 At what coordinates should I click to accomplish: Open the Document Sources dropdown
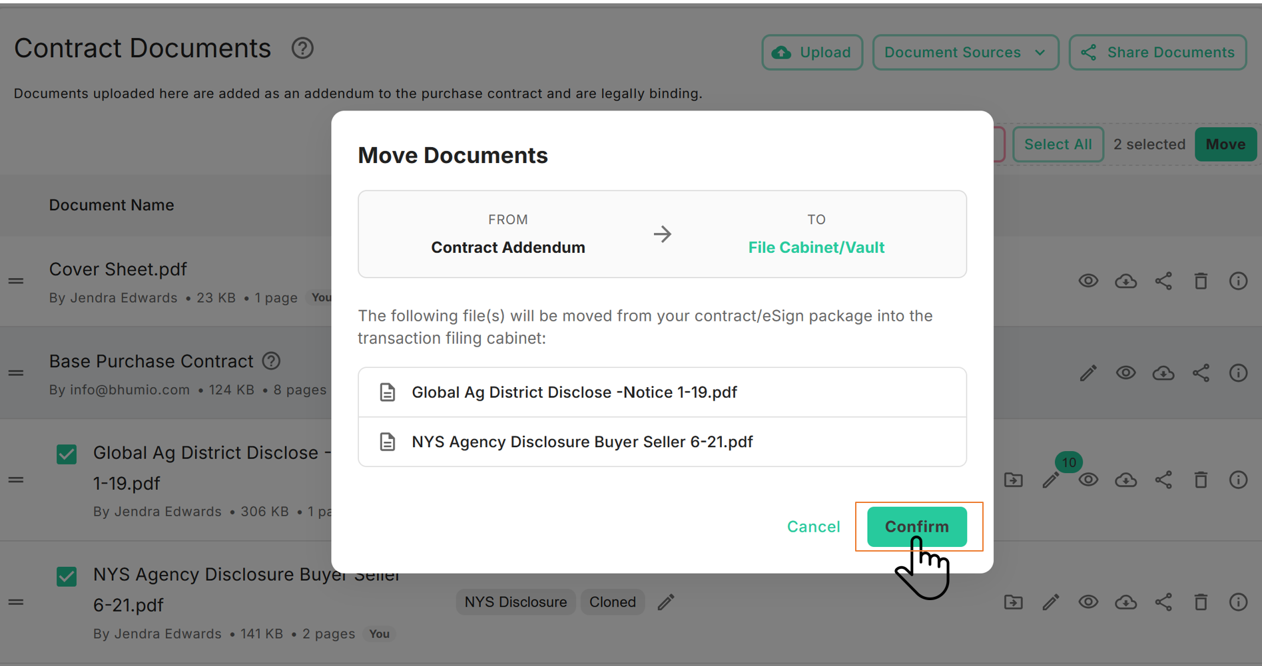(x=965, y=53)
